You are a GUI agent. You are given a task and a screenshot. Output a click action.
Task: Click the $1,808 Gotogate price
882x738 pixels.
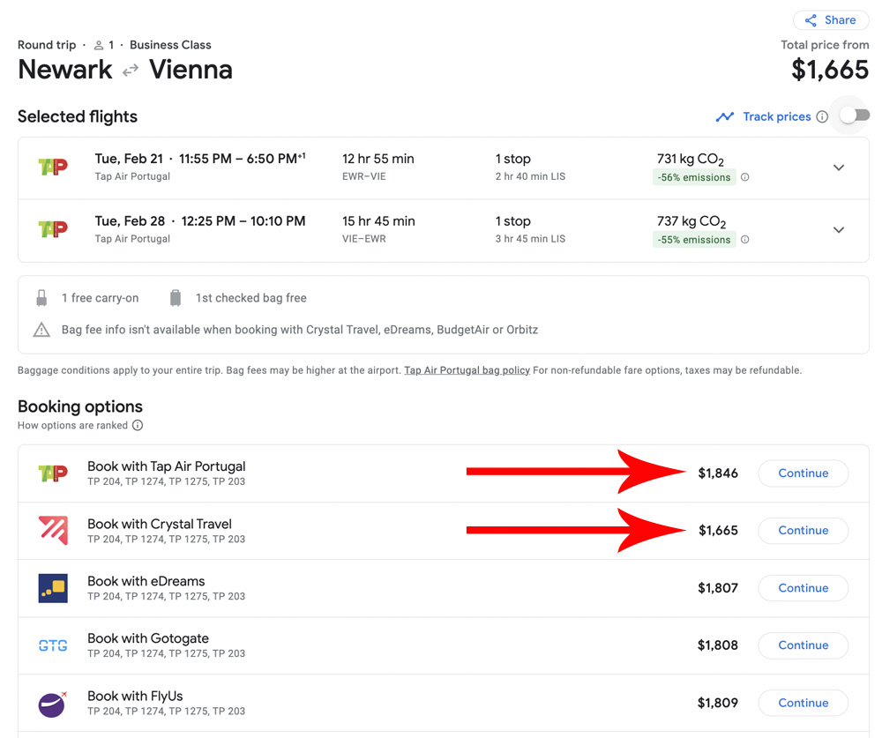pyautogui.click(x=718, y=645)
